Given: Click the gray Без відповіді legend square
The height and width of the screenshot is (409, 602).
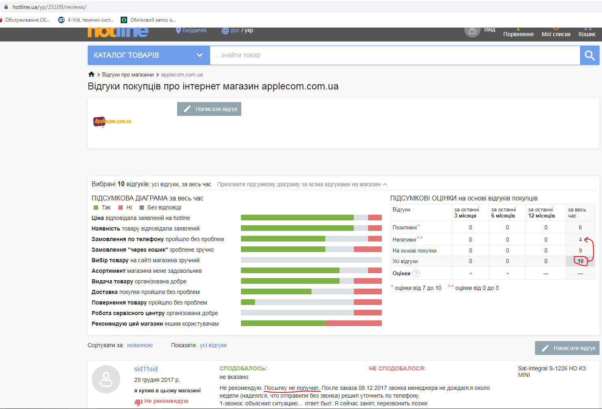Looking at the screenshot, I should [142, 207].
